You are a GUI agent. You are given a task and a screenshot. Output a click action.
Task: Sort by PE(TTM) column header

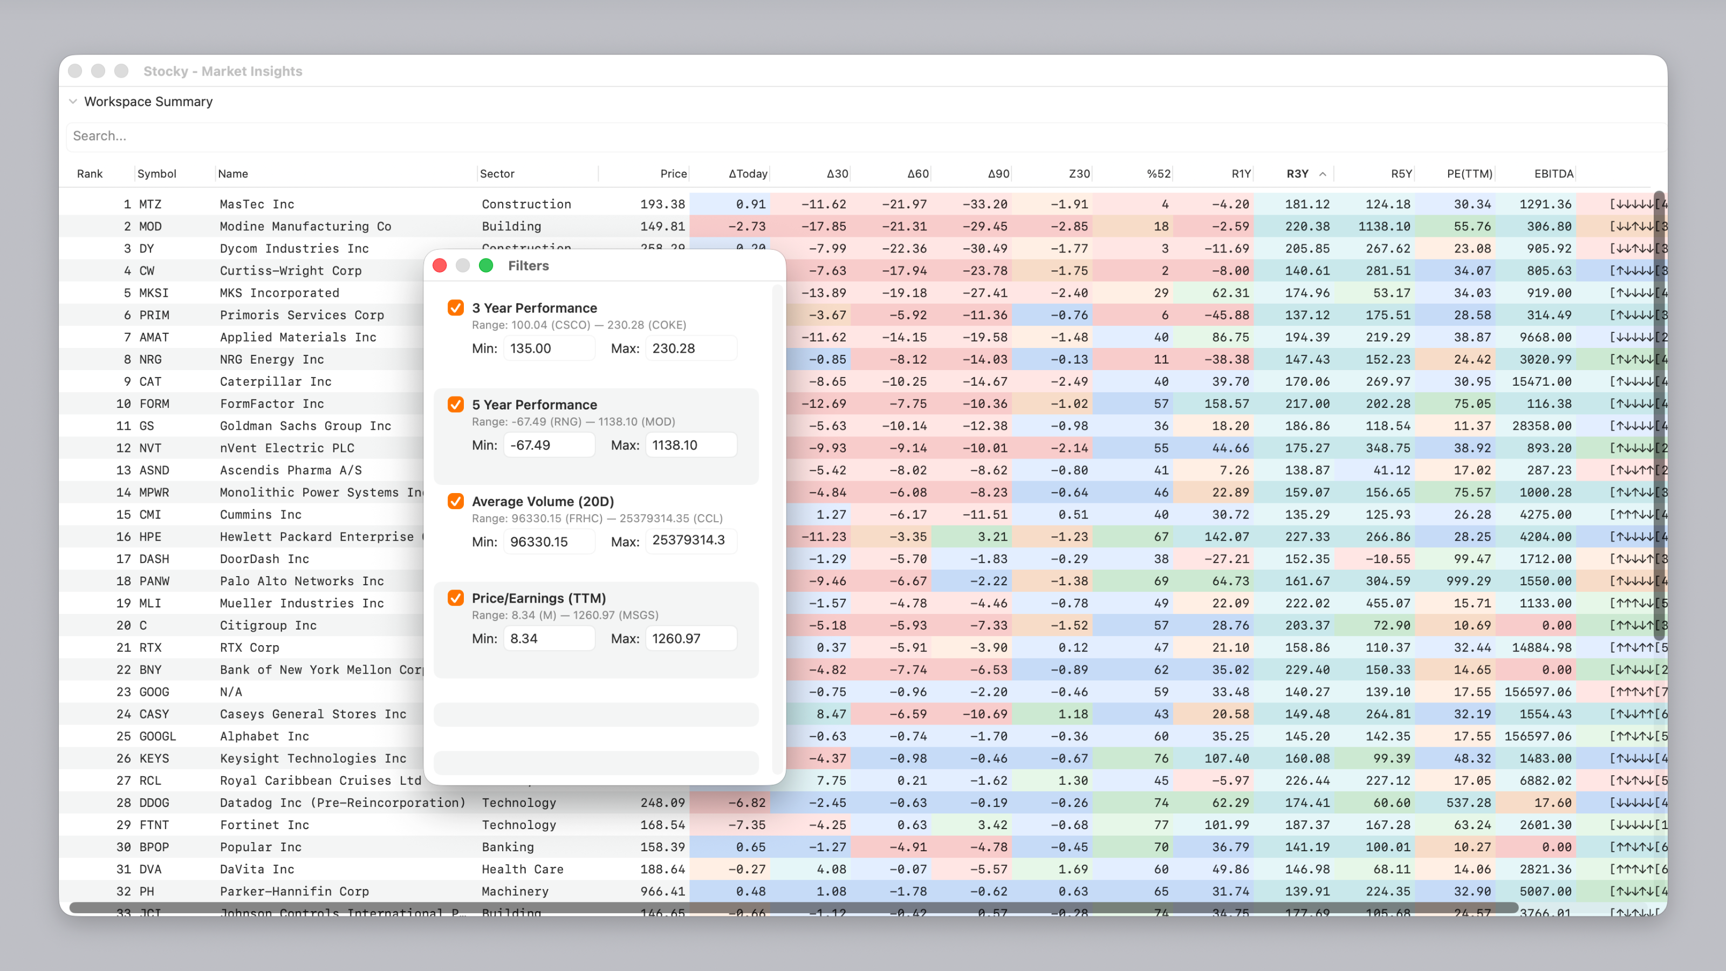(x=1470, y=174)
